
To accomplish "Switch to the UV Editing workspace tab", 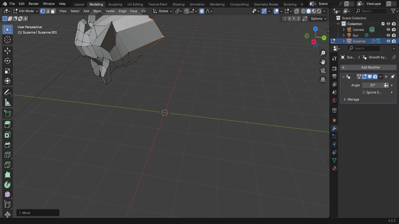I will pyautogui.click(x=135, y=4).
